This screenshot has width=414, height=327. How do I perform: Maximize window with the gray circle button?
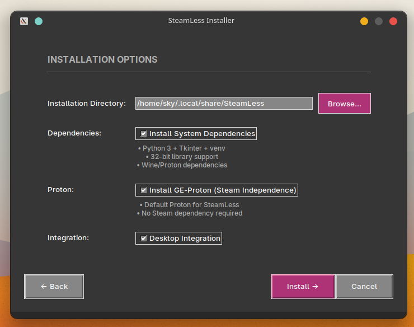pos(379,21)
